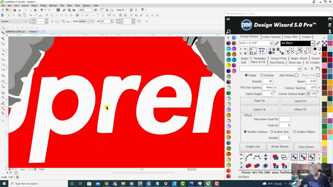This screenshot has width=333, height=187.
Task: Open the Jet Black color dropdown
Action: tap(313, 43)
